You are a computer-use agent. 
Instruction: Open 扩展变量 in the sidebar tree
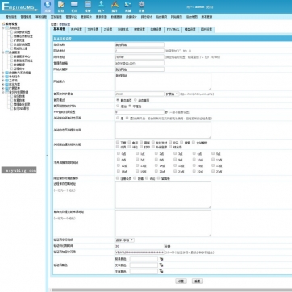coord(19,40)
